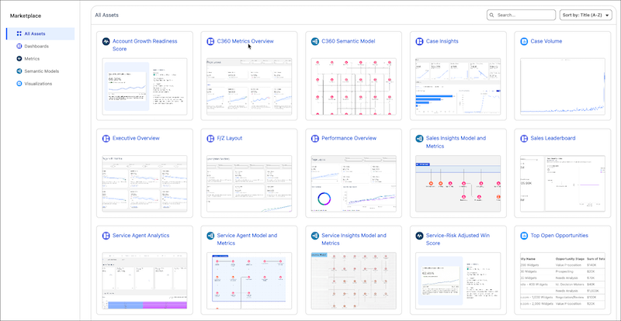Click the Account Growth Readiness Score preview thumbnail
The height and width of the screenshot is (321, 621).
144,87
